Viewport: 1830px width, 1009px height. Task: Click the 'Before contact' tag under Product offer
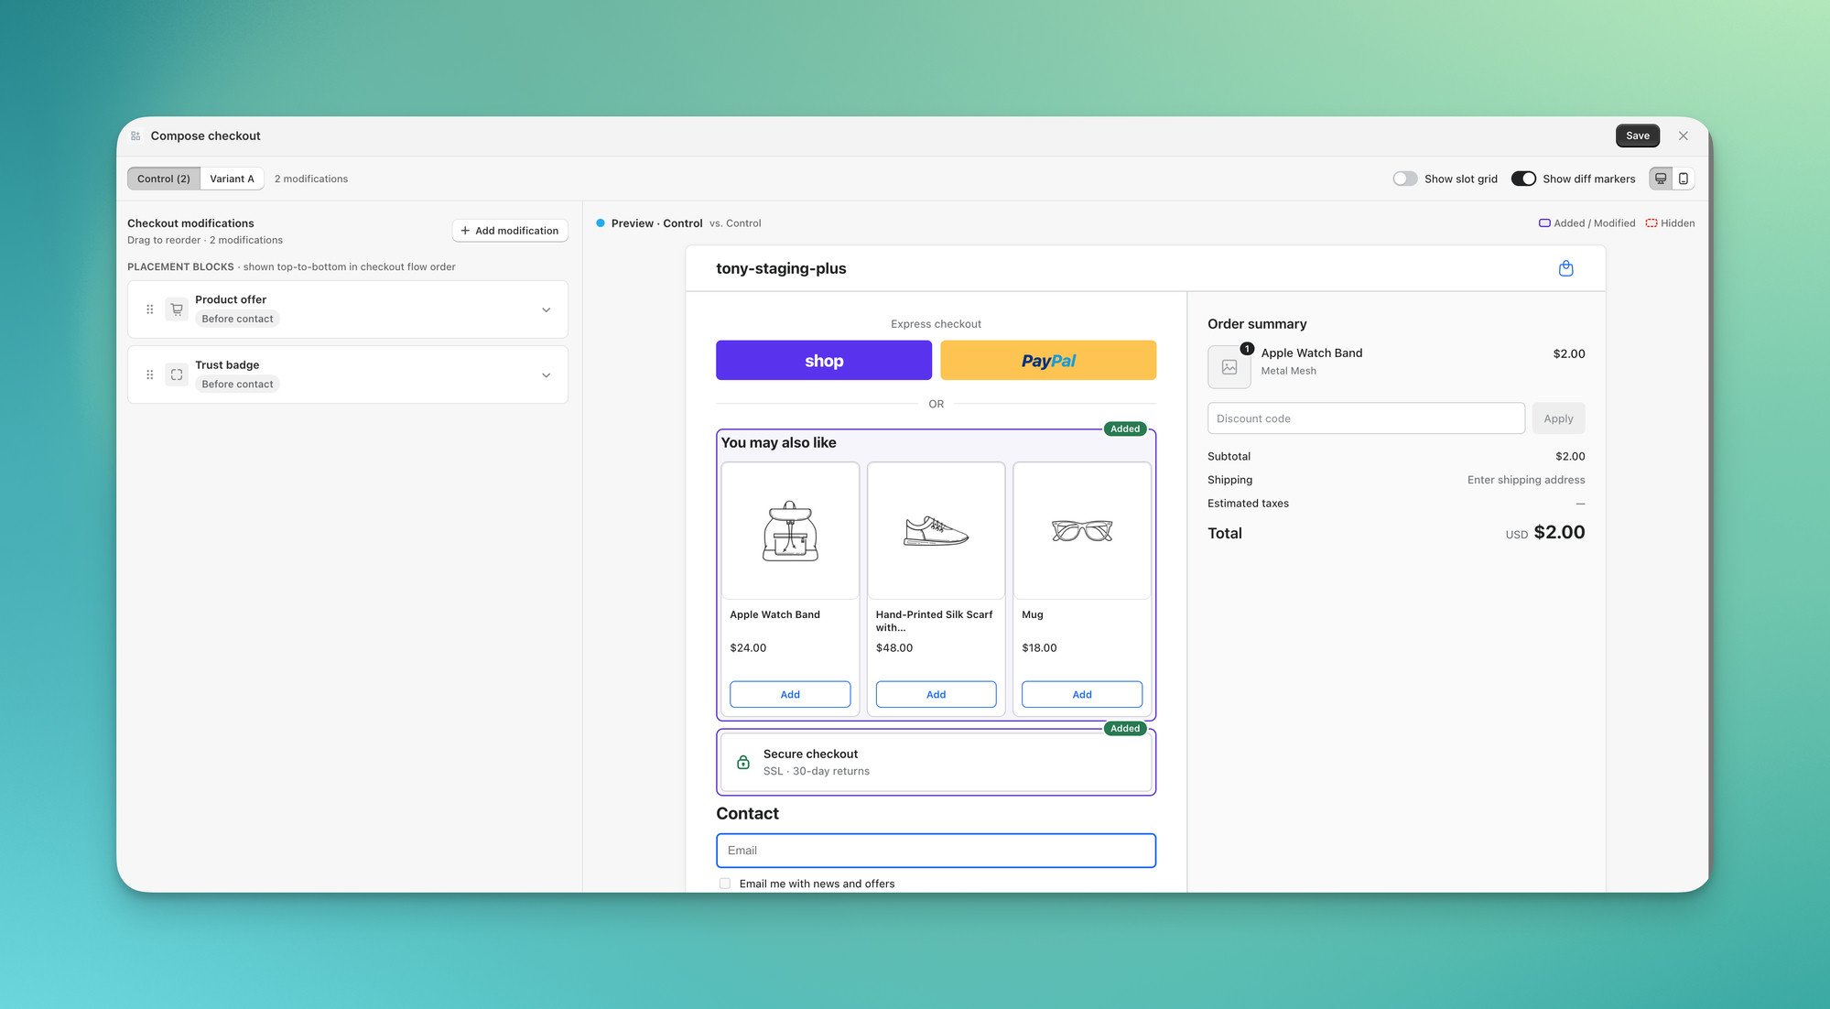tap(237, 319)
